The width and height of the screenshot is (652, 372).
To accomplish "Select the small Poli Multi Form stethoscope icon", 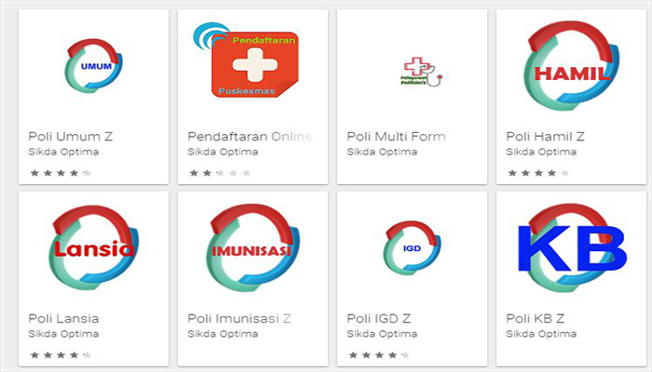I will click(421, 73).
